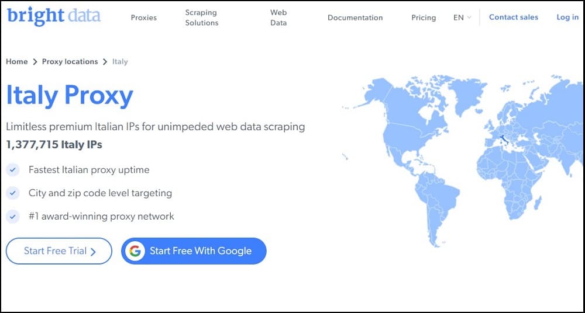Open the Proxies menu
585x313 pixels.
144,18
